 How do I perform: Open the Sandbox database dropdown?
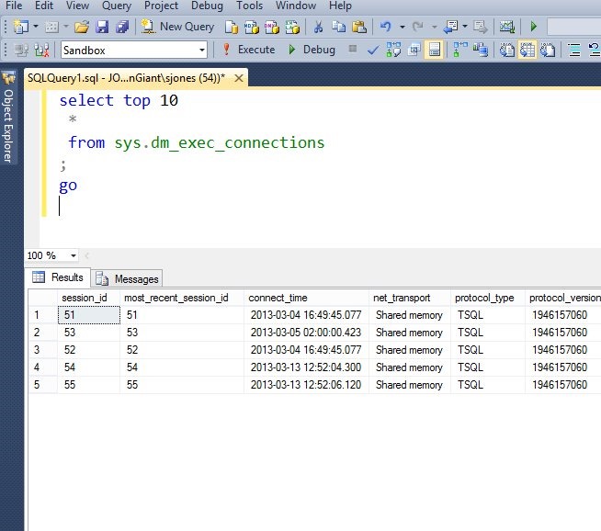pyautogui.click(x=202, y=50)
